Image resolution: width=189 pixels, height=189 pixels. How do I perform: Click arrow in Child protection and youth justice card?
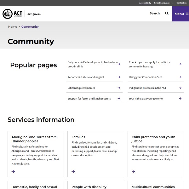133,171
